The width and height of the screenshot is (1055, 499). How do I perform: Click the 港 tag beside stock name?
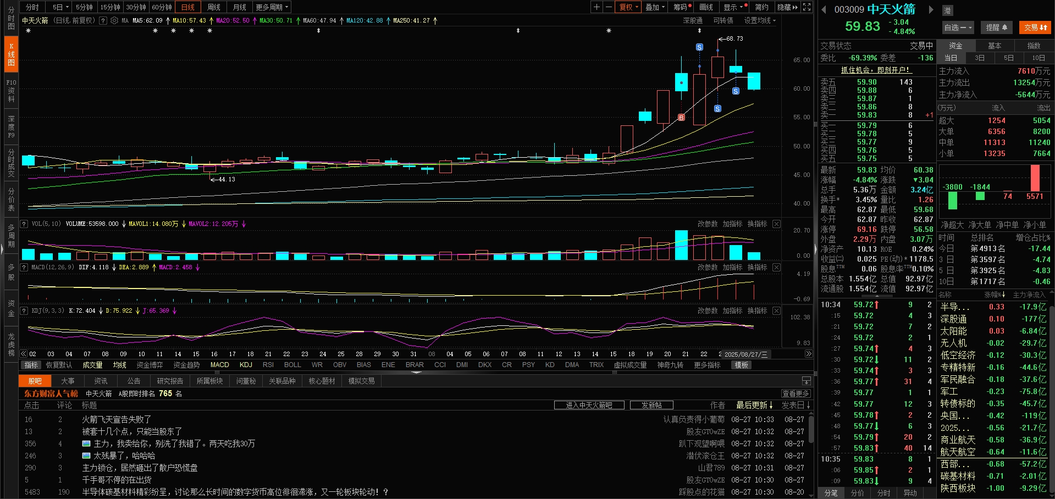click(x=947, y=10)
